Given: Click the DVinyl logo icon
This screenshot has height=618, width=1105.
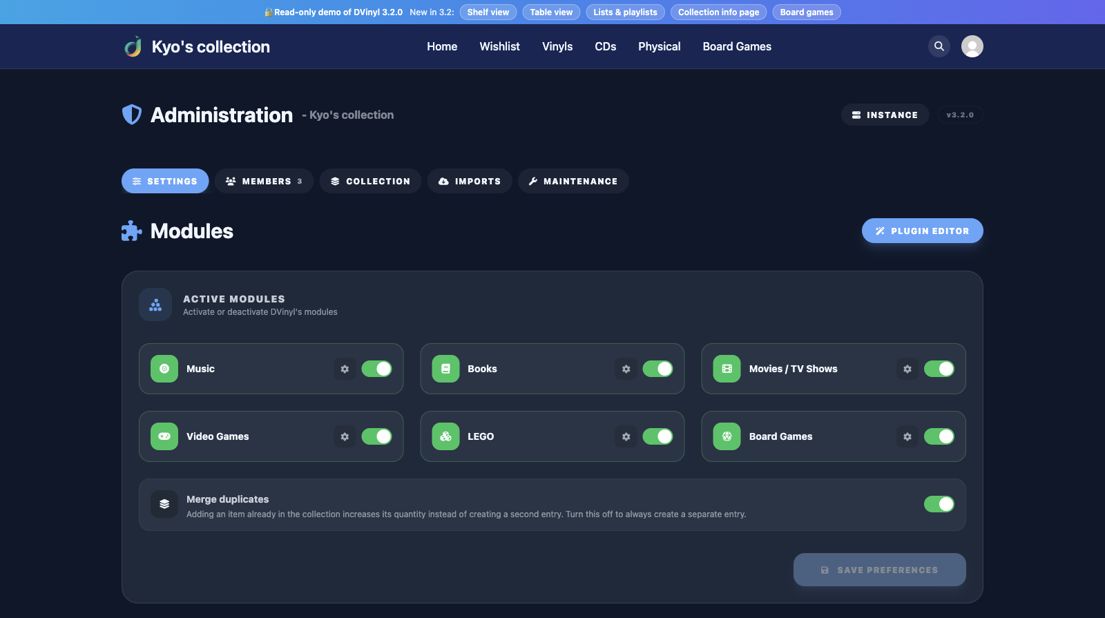Looking at the screenshot, I should (133, 46).
